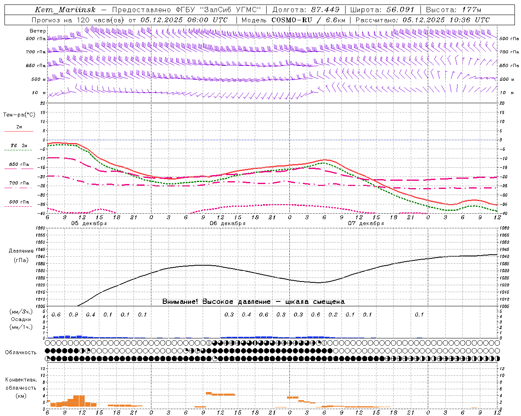Screen dimensions: 521x416
Task: Click the '(км)' unit under convective label
Action: [x=21, y=396]
